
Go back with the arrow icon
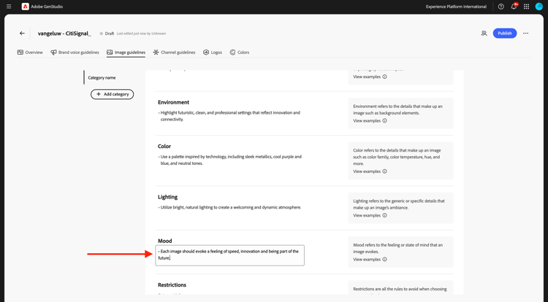tap(22, 33)
